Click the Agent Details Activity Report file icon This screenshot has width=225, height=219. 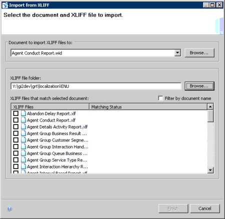23,126
